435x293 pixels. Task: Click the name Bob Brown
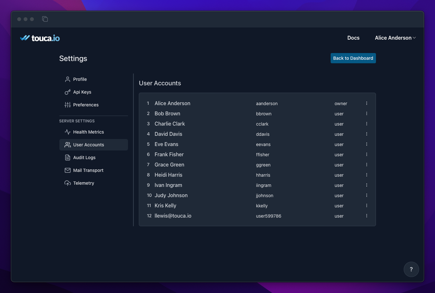tap(167, 113)
